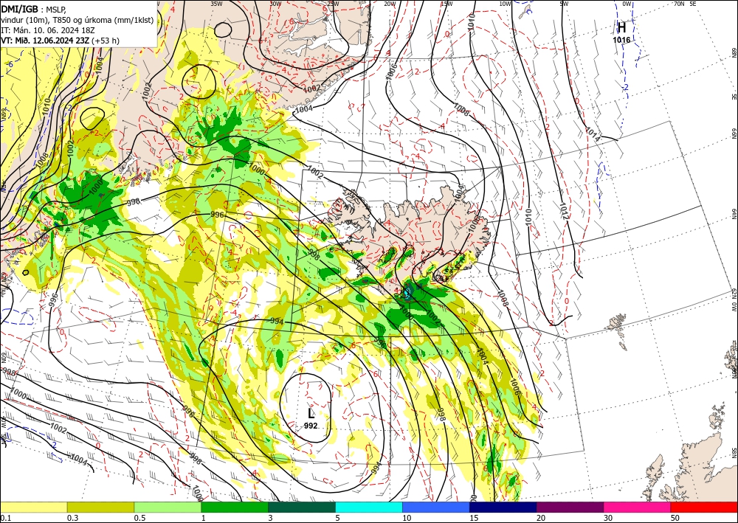Image resolution: width=738 pixels, height=523 pixels.
Task: Choose the purple 20–30 mm legend swatch
Action: pyautogui.click(x=570, y=507)
